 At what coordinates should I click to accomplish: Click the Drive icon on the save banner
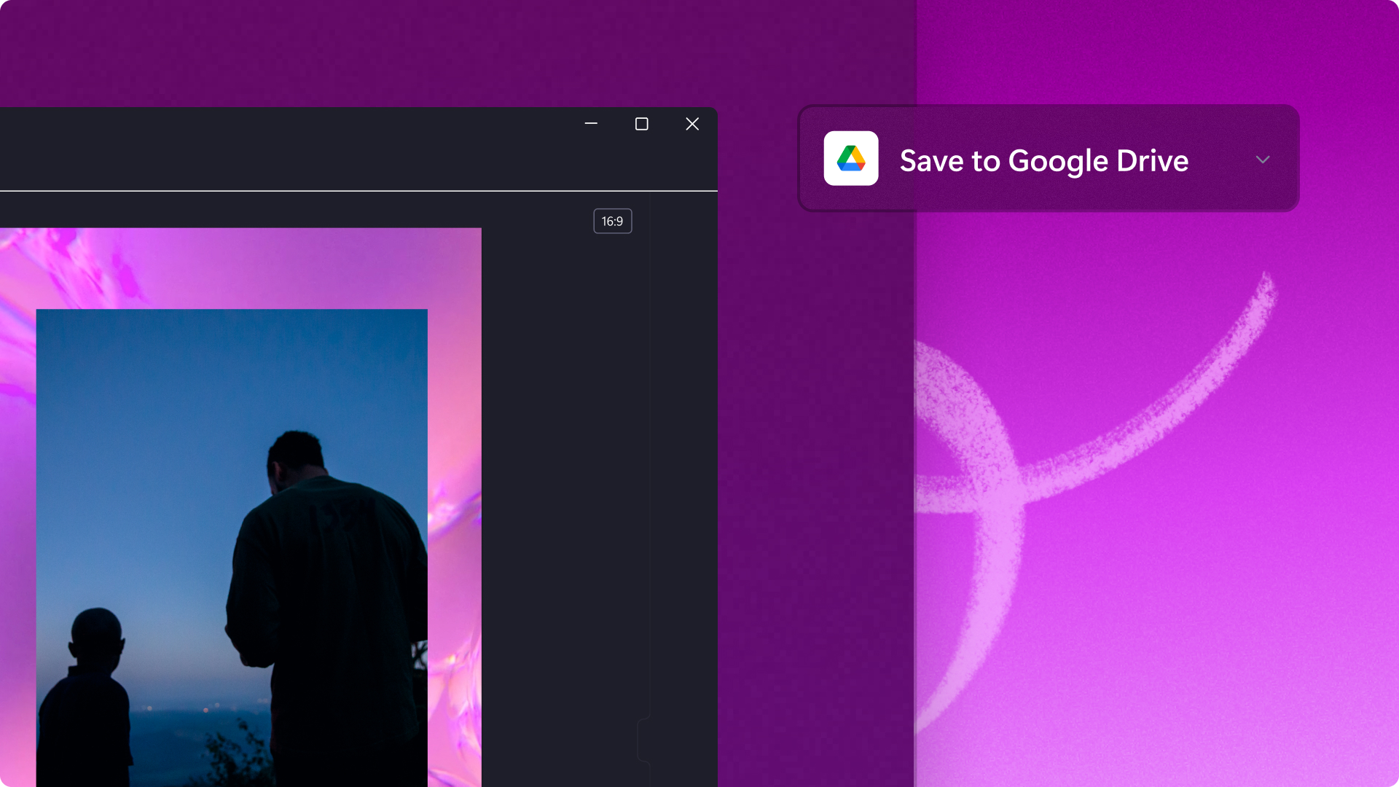pyautogui.click(x=851, y=159)
